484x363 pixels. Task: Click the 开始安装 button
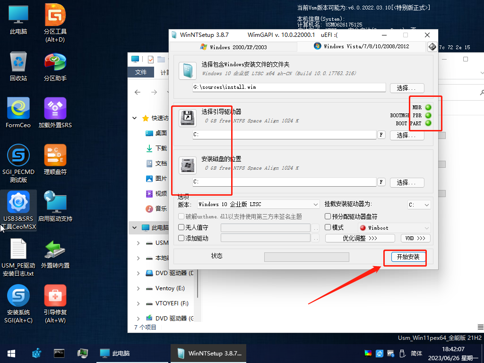408,257
